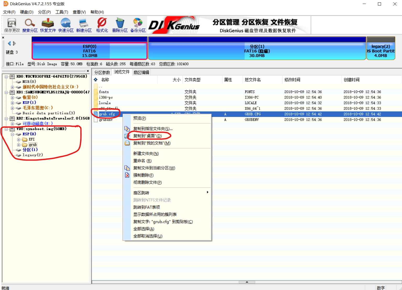Click force delete icon in context menu
Viewport: 402px width, 290px height.
(x=127, y=175)
